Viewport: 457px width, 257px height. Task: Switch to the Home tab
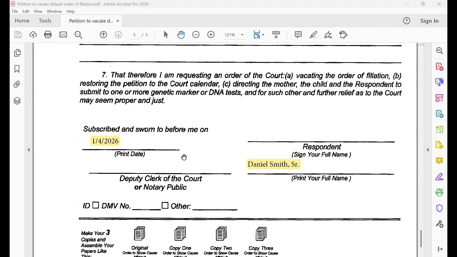tap(22, 21)
